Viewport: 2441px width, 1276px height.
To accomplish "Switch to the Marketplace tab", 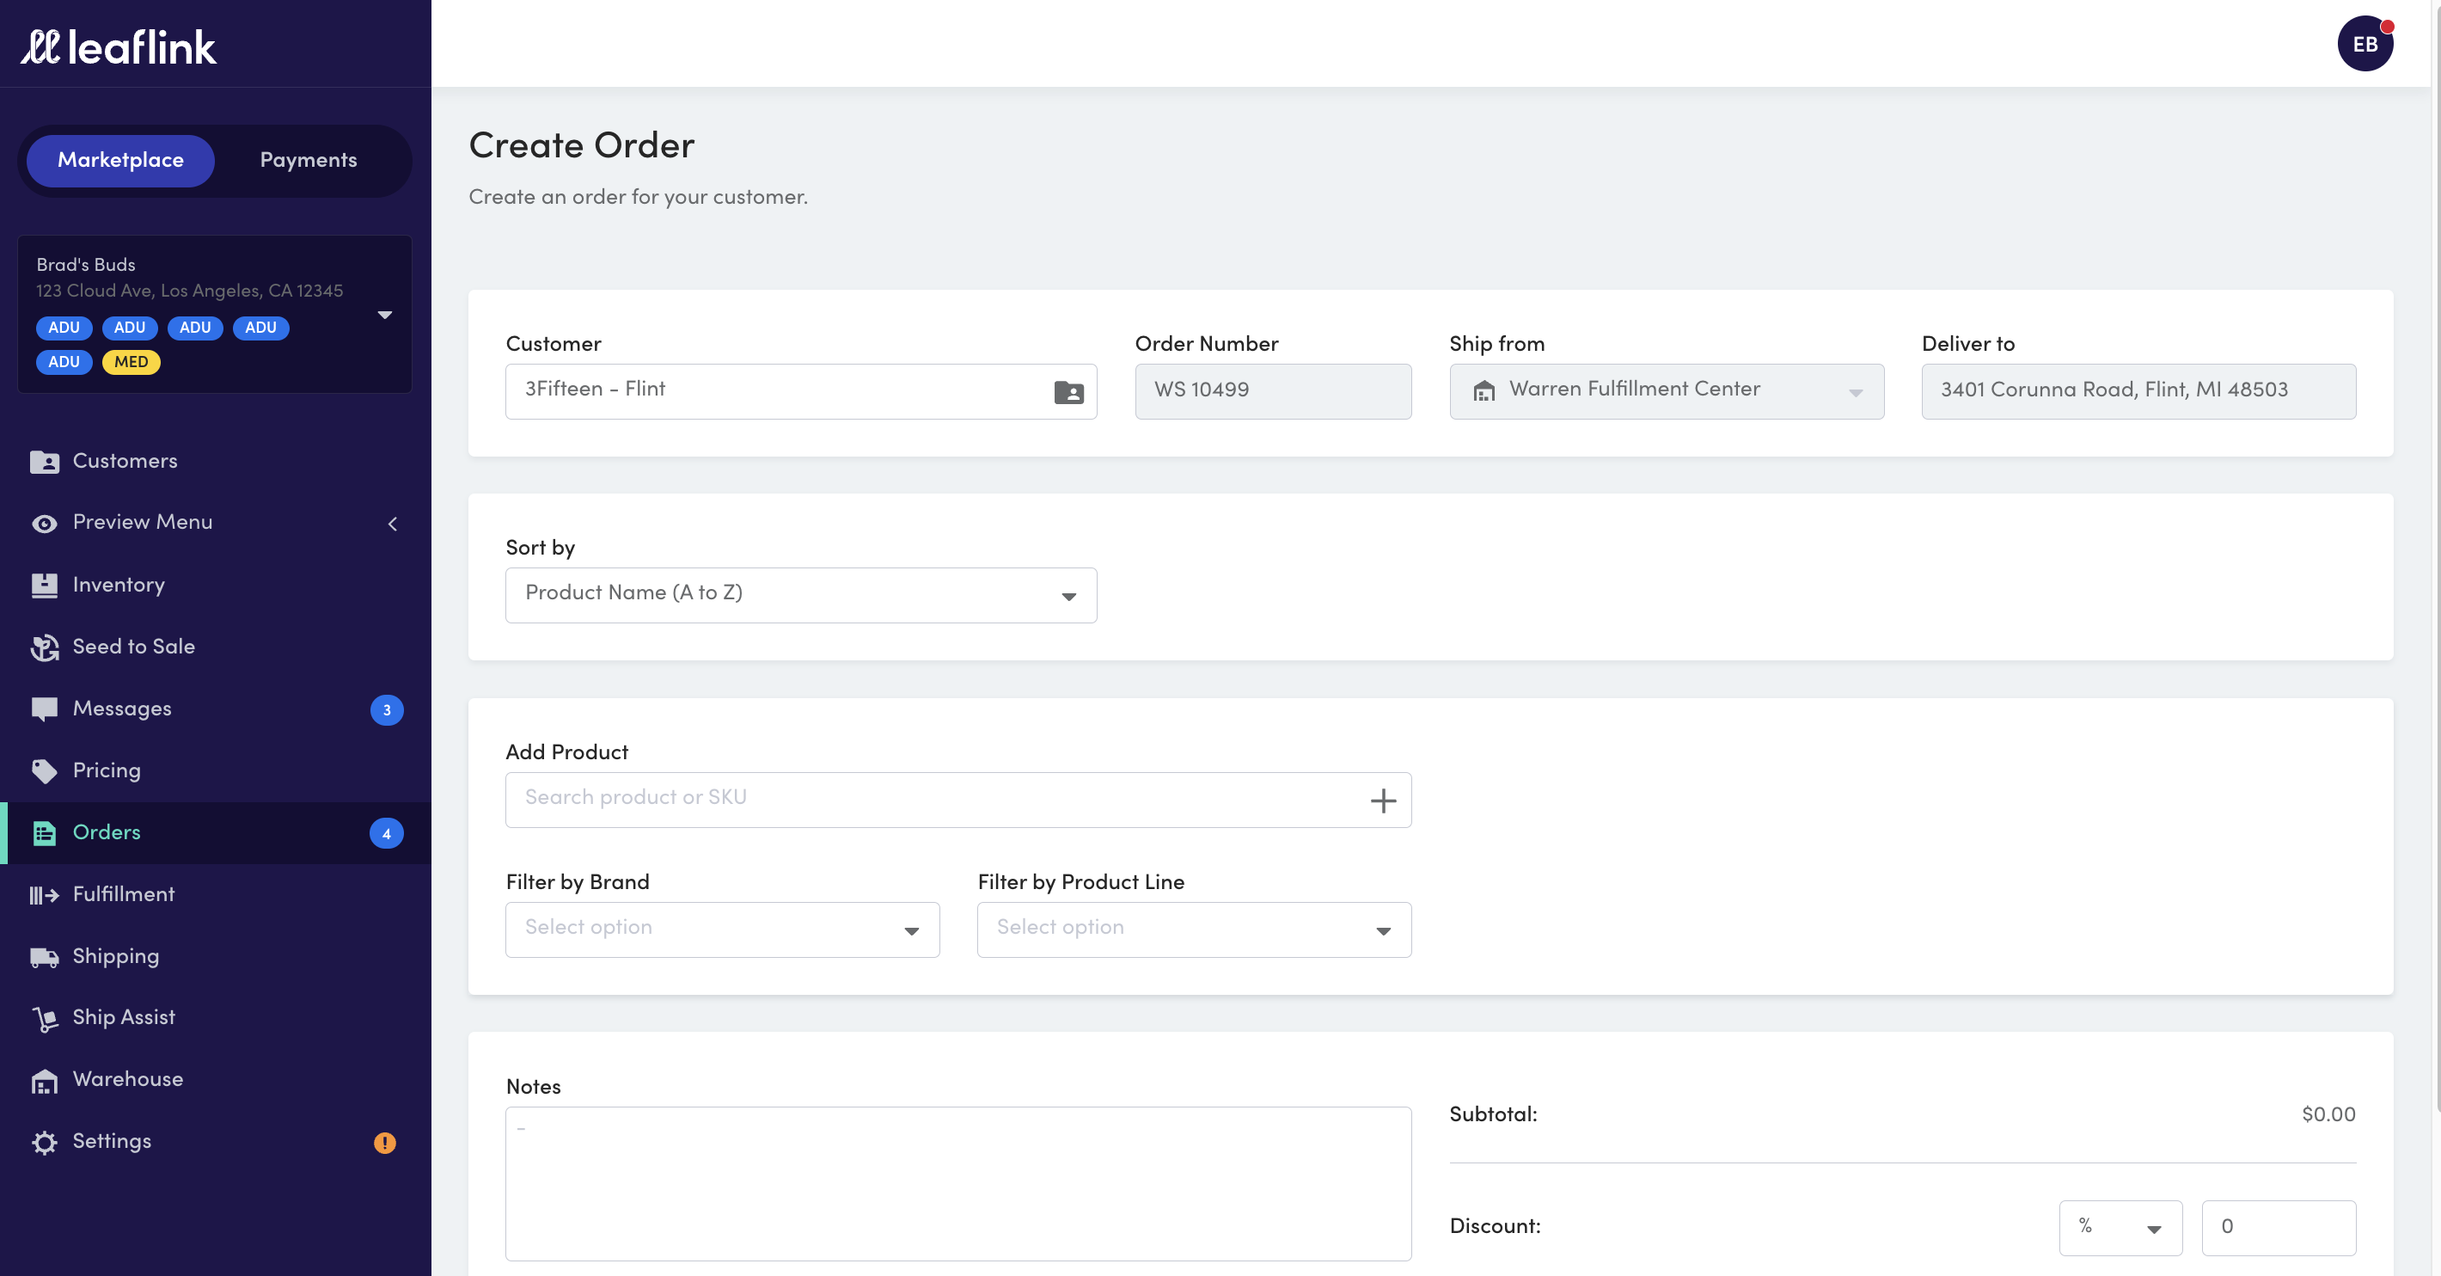I will 120,160.
